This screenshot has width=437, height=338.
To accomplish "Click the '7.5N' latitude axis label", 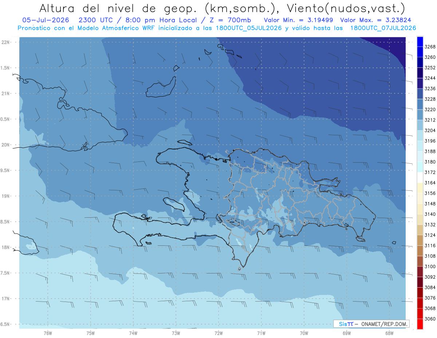I will tap(5, 273).
